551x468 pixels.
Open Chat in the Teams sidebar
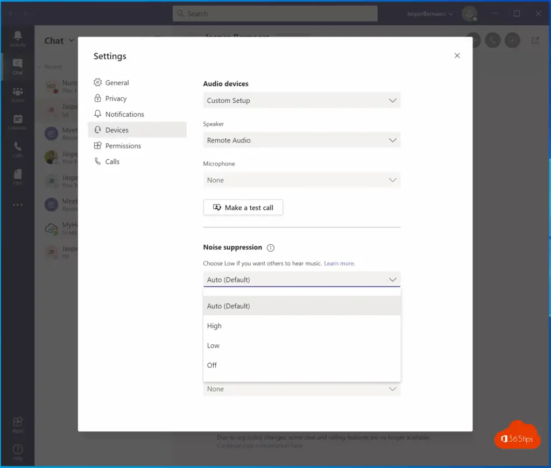pyautogui.click(x=18, y=67)
